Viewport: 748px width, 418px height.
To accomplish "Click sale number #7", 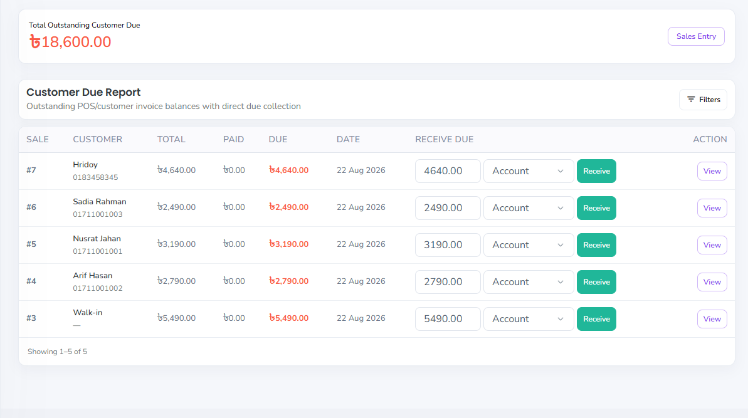I will coord(31,170).
